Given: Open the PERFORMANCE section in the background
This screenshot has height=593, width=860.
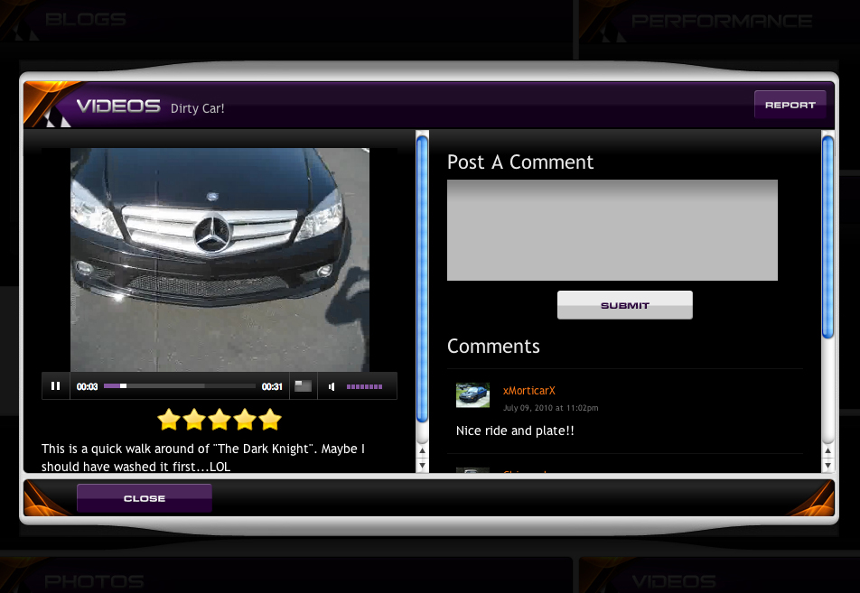Looking at the screenshot, I should click(722, 22).
